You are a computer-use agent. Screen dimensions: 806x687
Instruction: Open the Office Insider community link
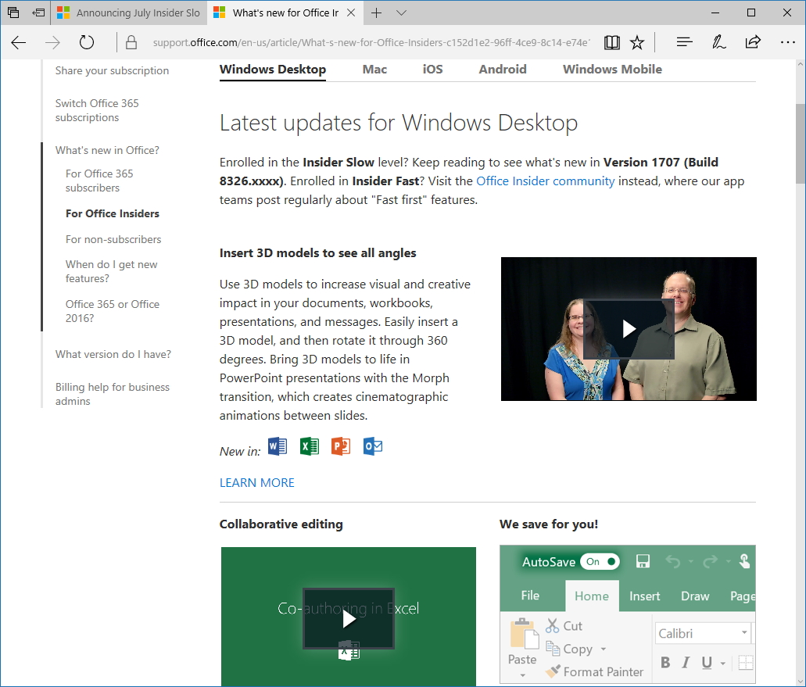545,181
